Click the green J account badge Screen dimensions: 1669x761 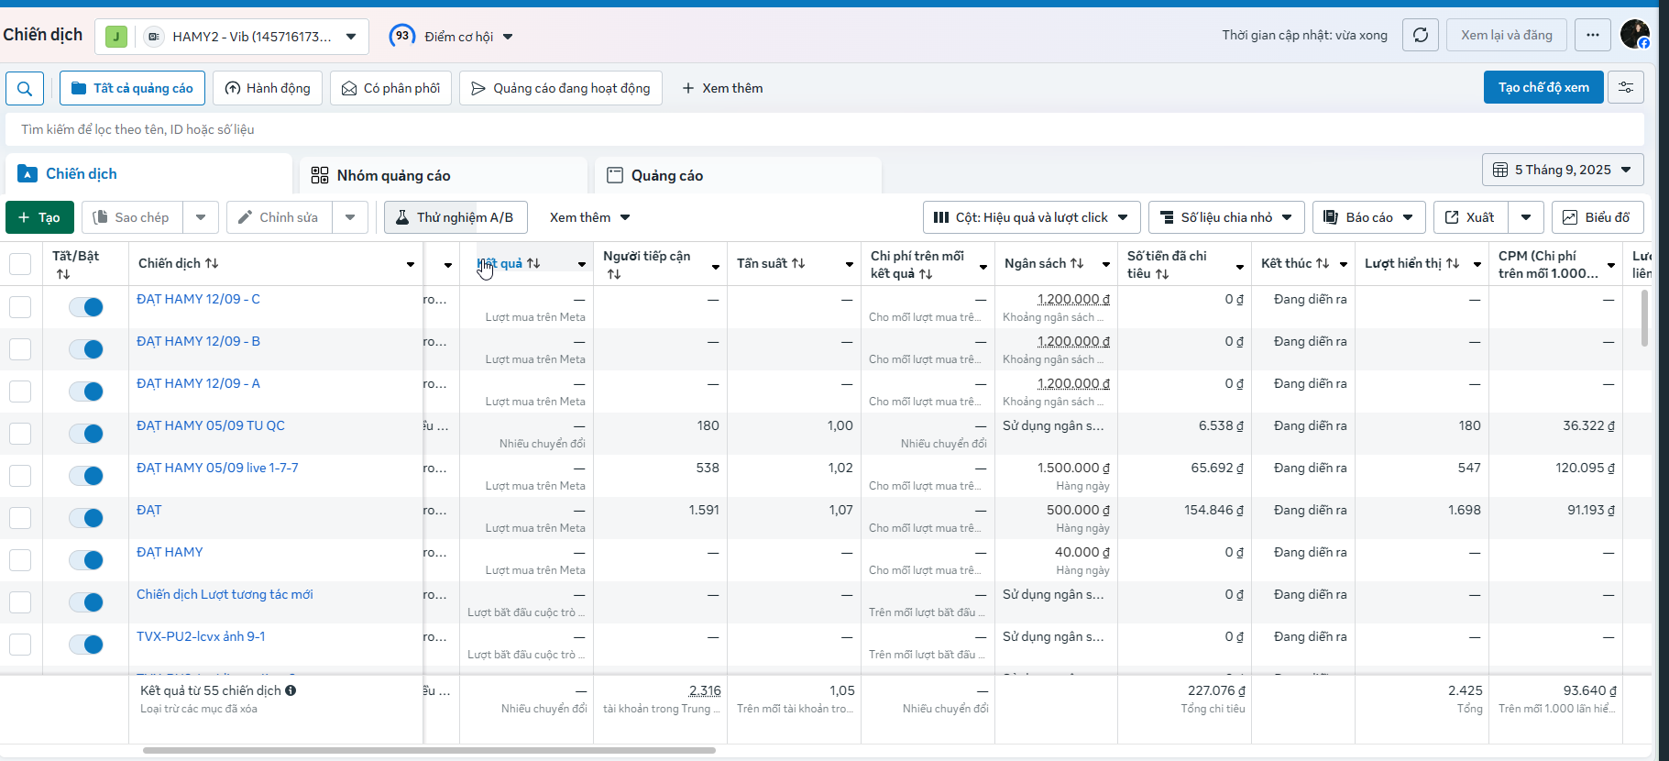pyautogui.click(x=116, y=37)
